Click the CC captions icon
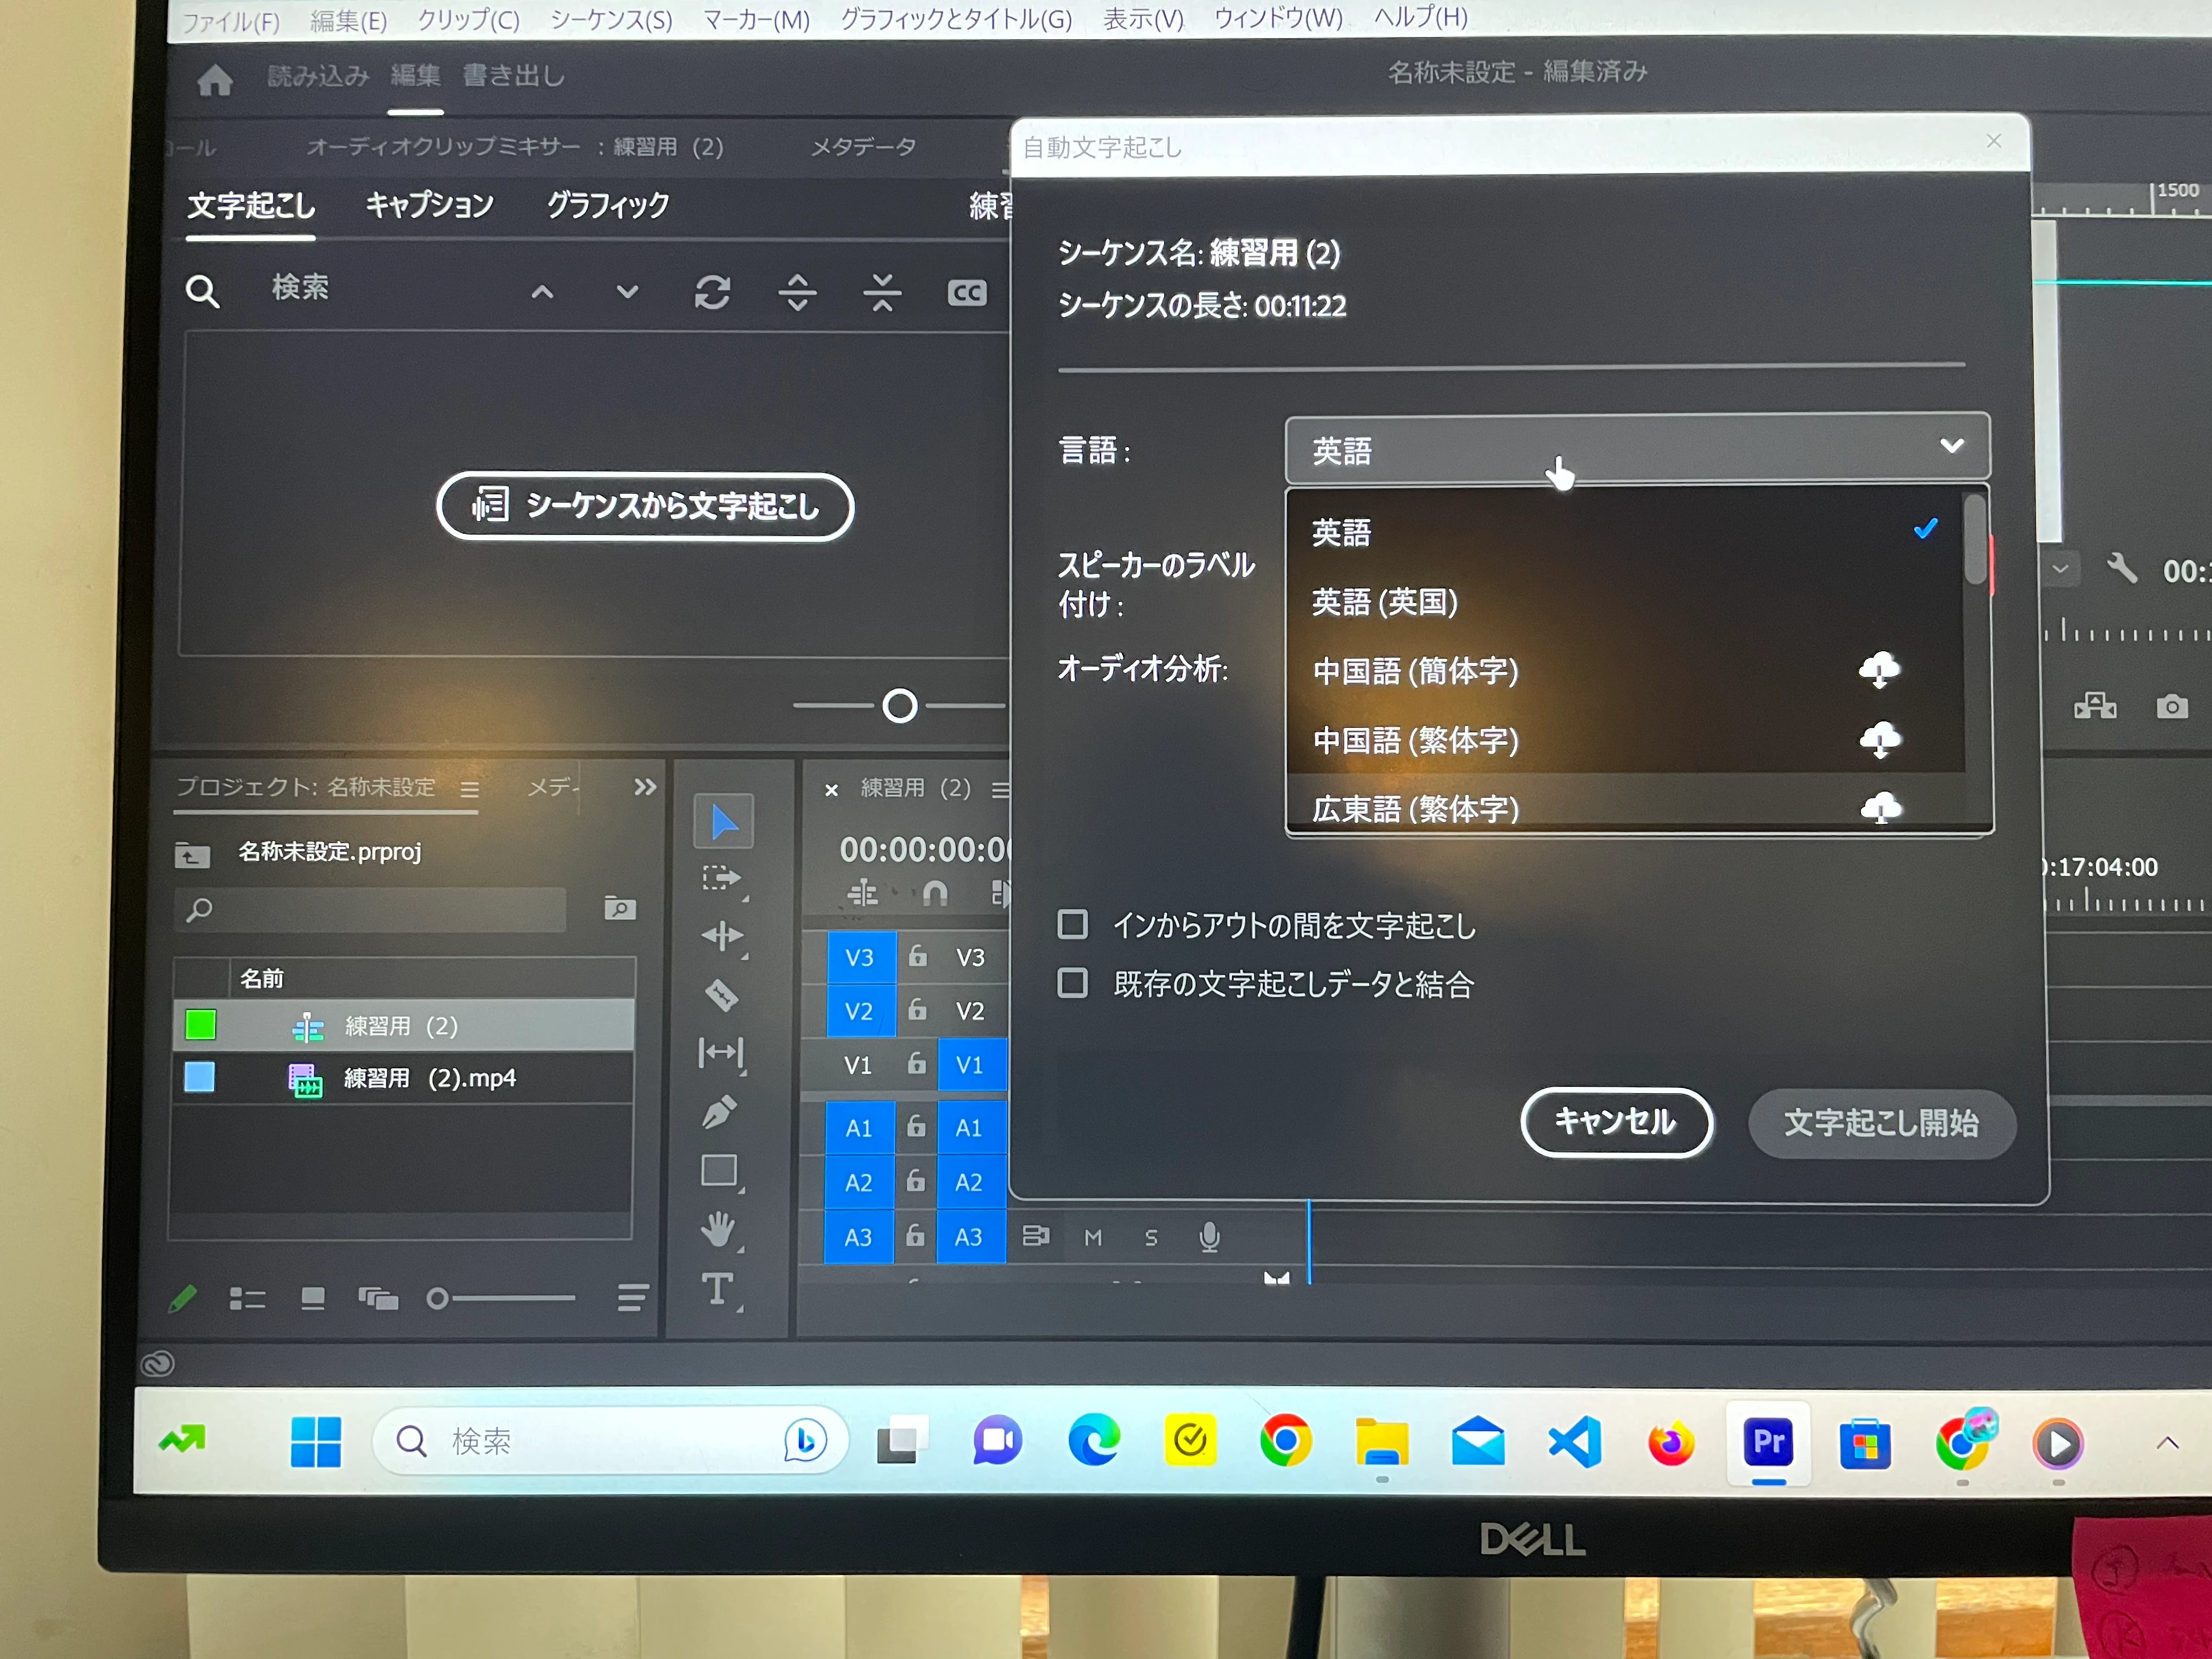 point(966,293)
